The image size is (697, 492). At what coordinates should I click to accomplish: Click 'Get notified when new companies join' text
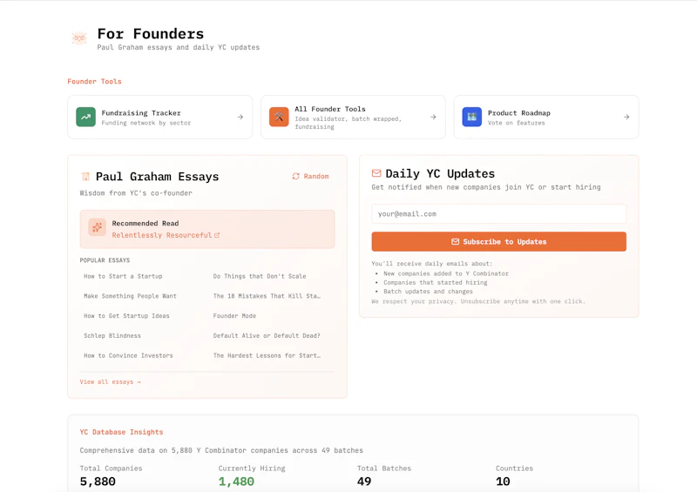(x=486, y=187)
